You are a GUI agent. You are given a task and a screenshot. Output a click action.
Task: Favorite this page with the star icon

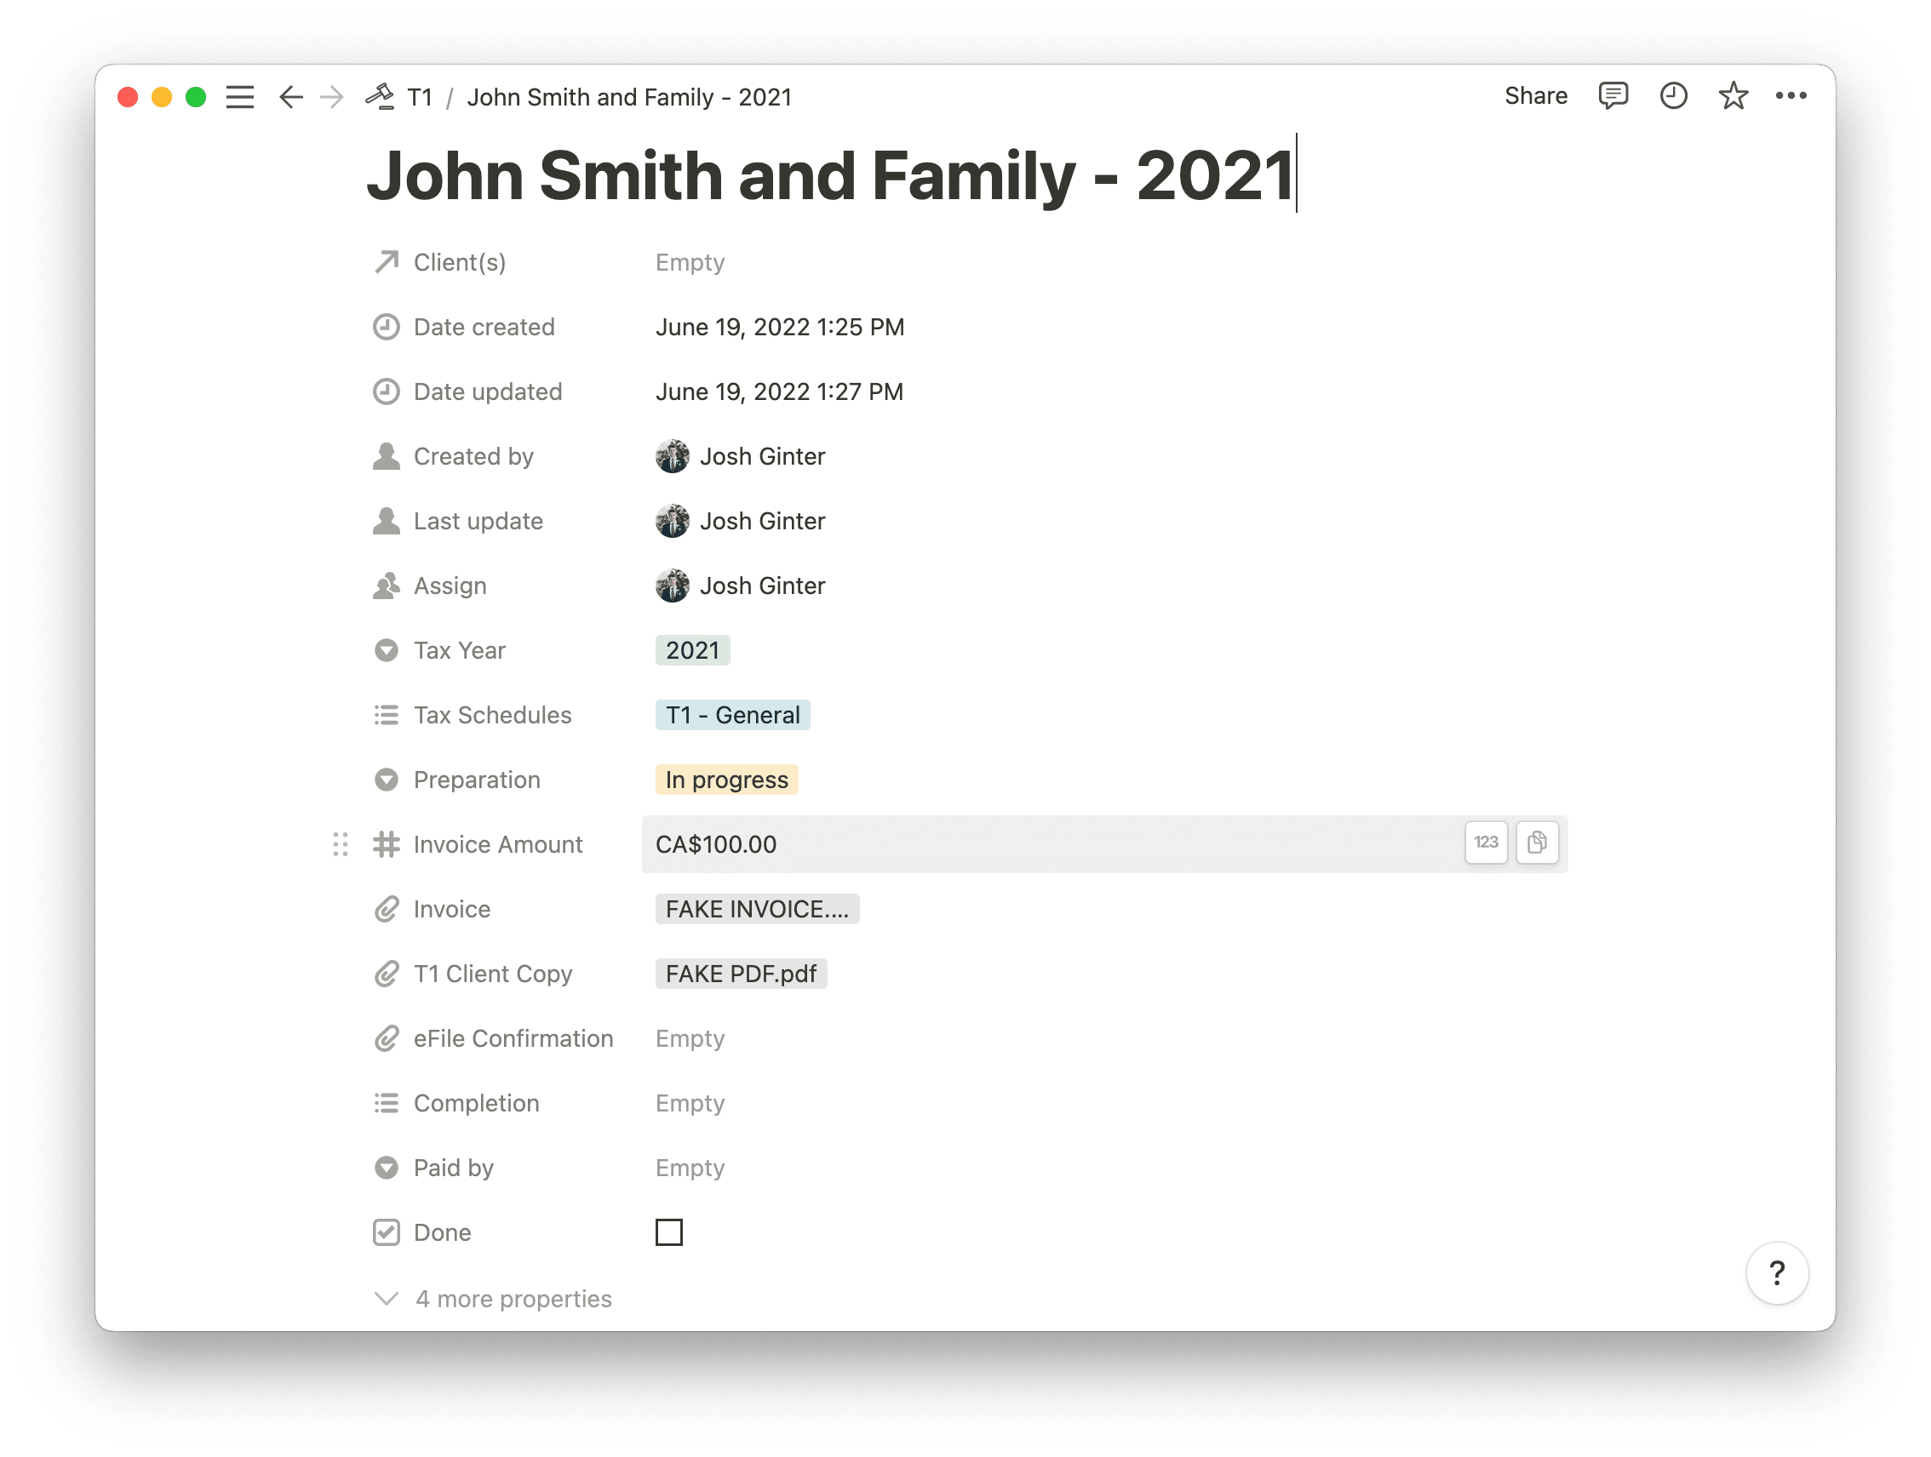pyautogui.click(x=1733, y=96)
